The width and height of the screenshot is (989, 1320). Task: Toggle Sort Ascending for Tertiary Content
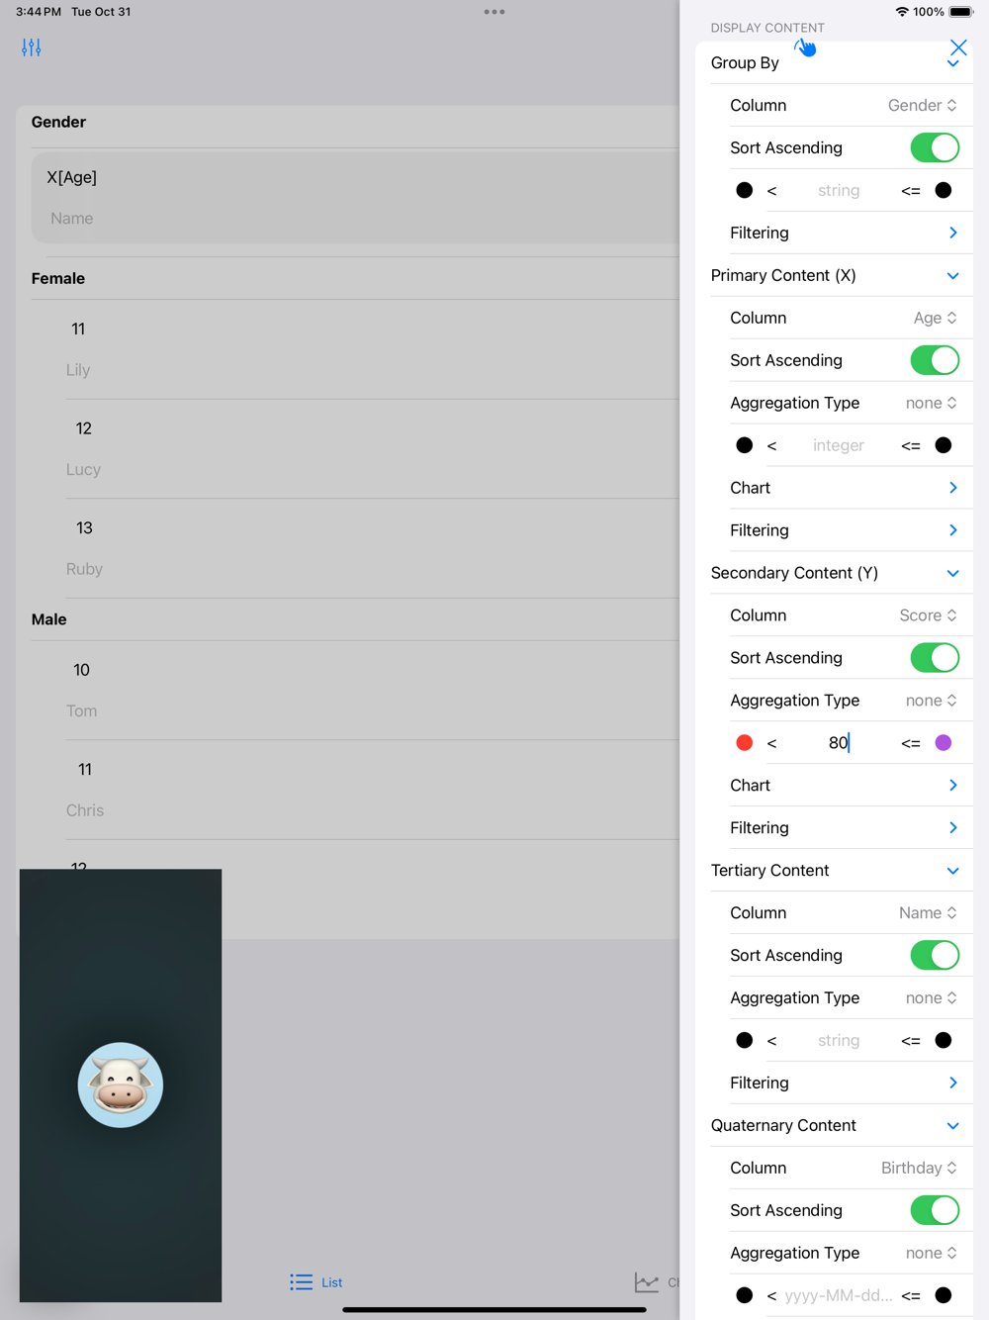pos(935,955)
